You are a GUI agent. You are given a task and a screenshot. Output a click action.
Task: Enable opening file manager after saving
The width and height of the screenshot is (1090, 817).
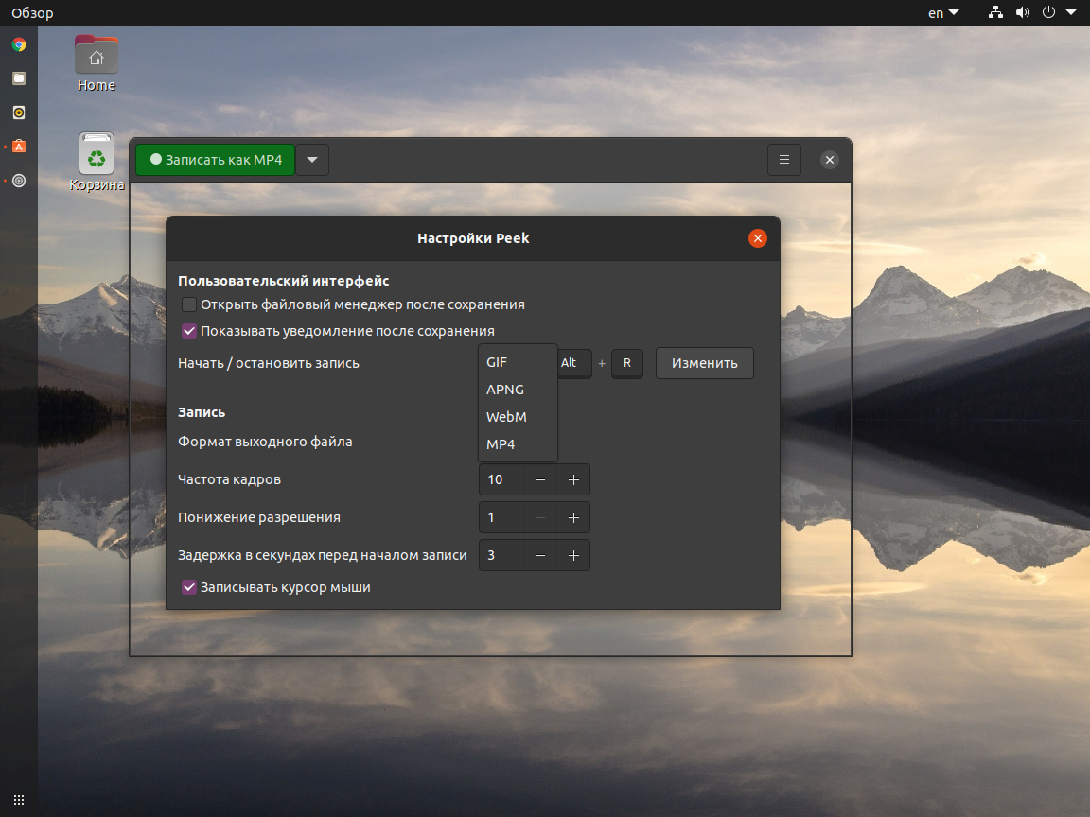tap(189, 304)
